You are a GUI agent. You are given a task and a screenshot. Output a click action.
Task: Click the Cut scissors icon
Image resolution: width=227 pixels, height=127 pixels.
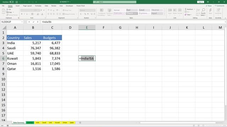pyautogui.click(x=7, y=10)
